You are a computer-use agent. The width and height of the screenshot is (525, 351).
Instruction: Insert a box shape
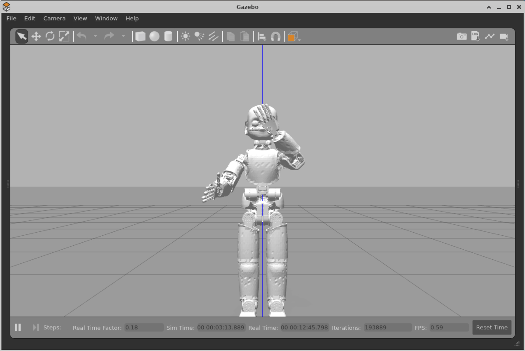pyautogui.click(x=140, y=37)
